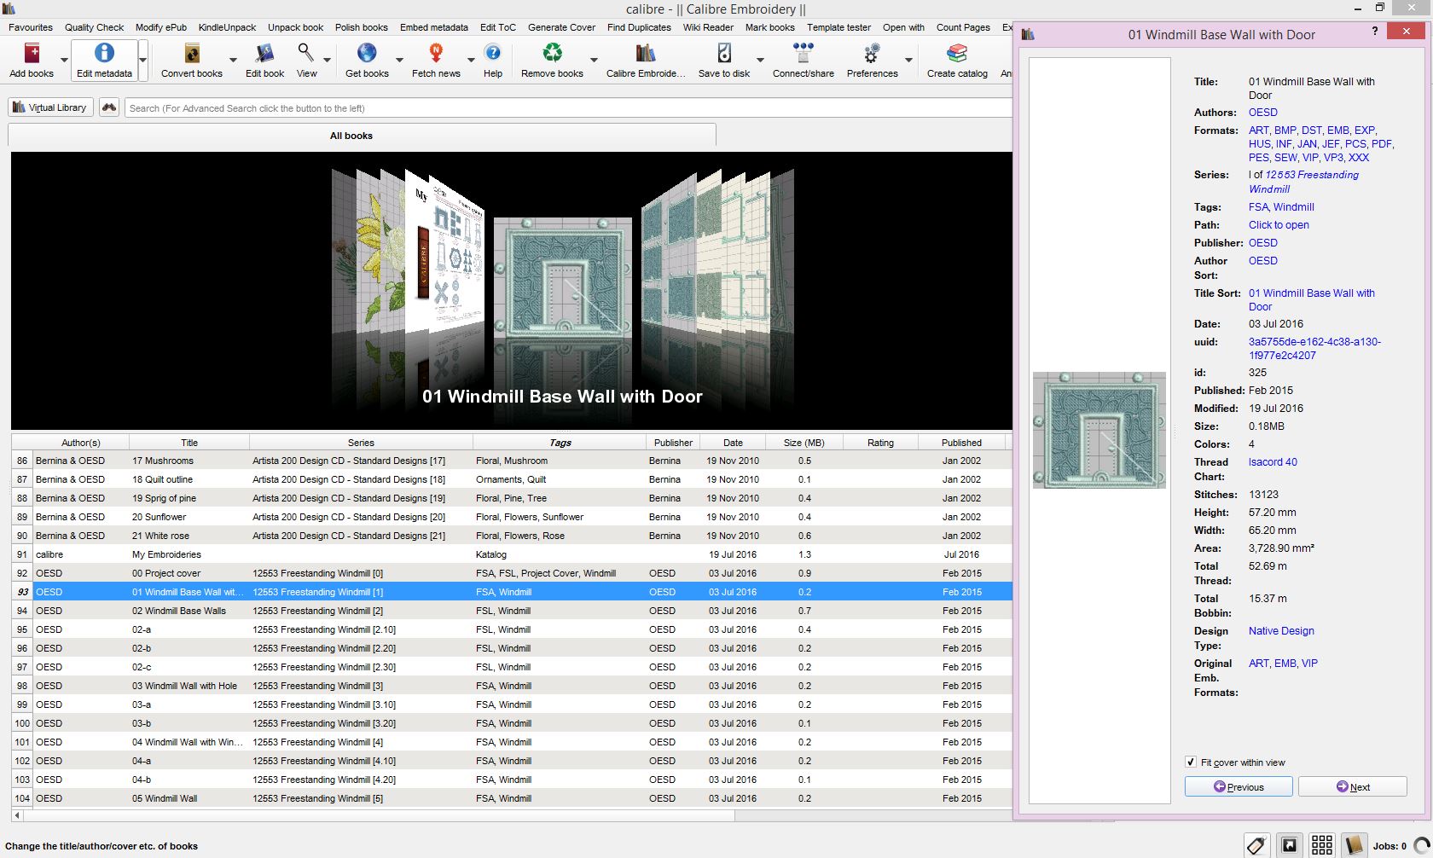Toggle the cover browser button in status bar

pos(1289,844)
